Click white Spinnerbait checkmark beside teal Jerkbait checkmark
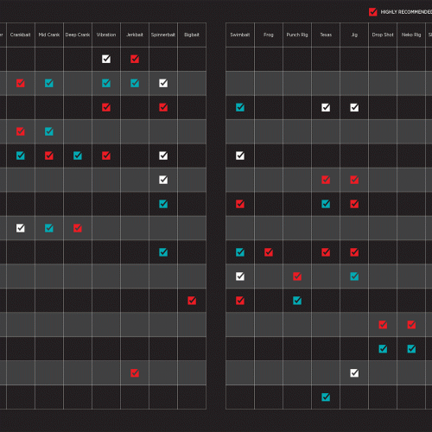 pos(163,83)
